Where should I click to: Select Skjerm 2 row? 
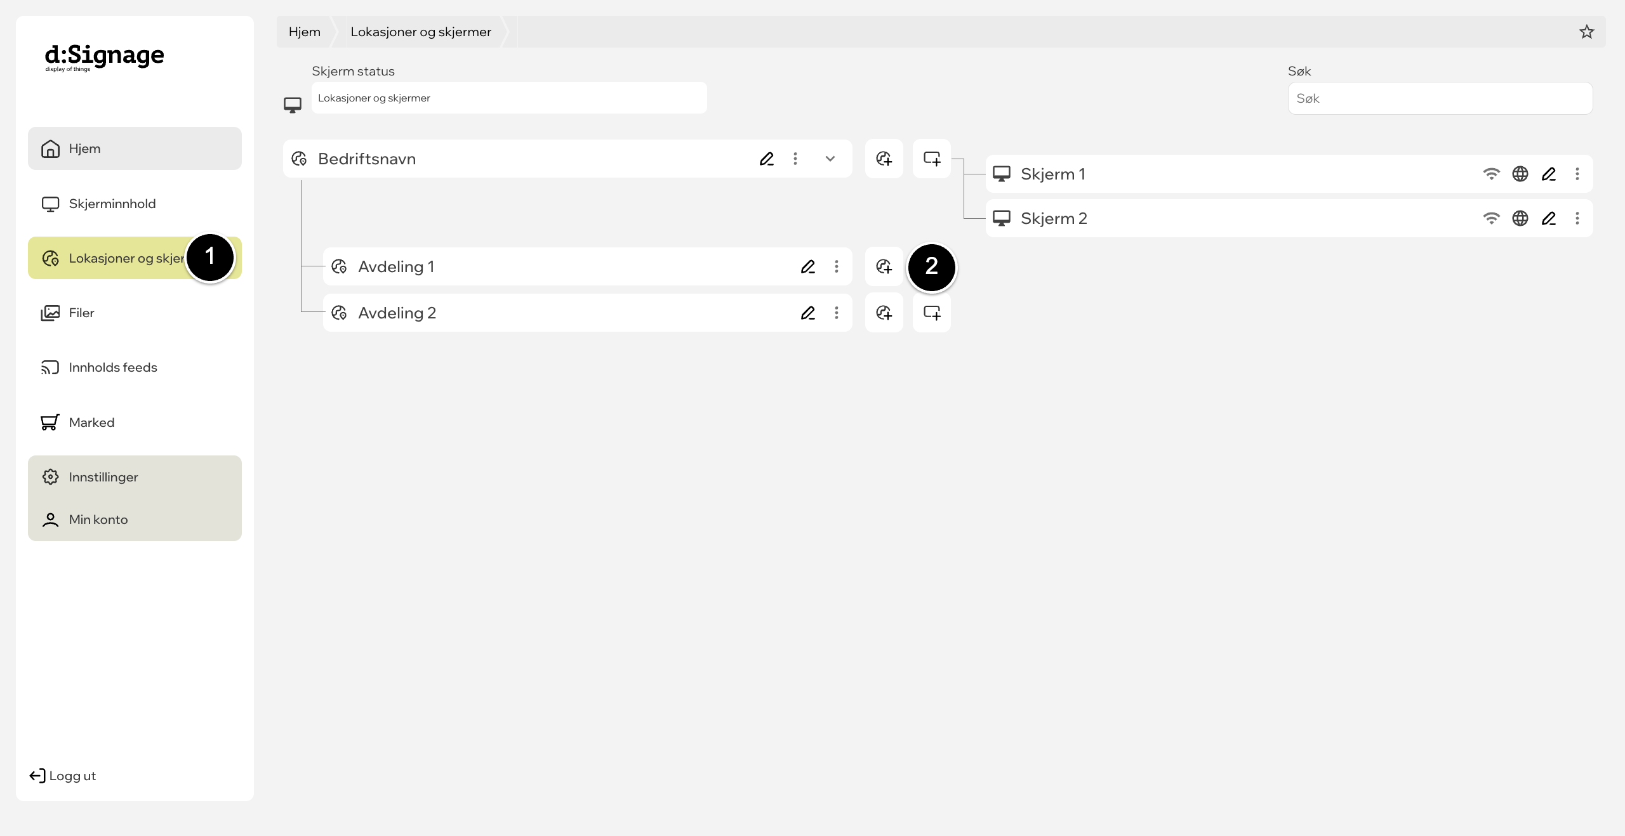click(x=1289, y=218)
